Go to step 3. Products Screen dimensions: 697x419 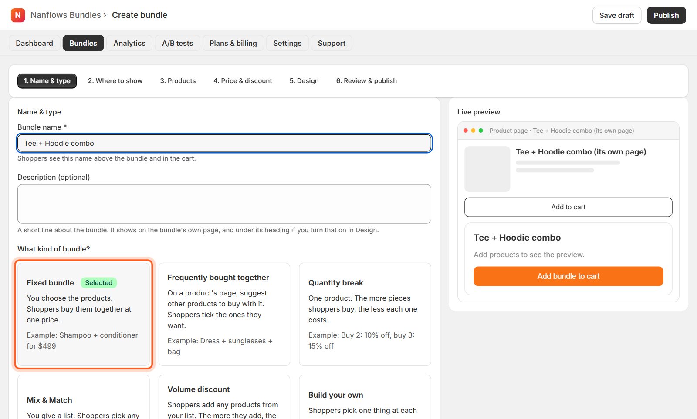pyautogui.click(x=178, y=81)
